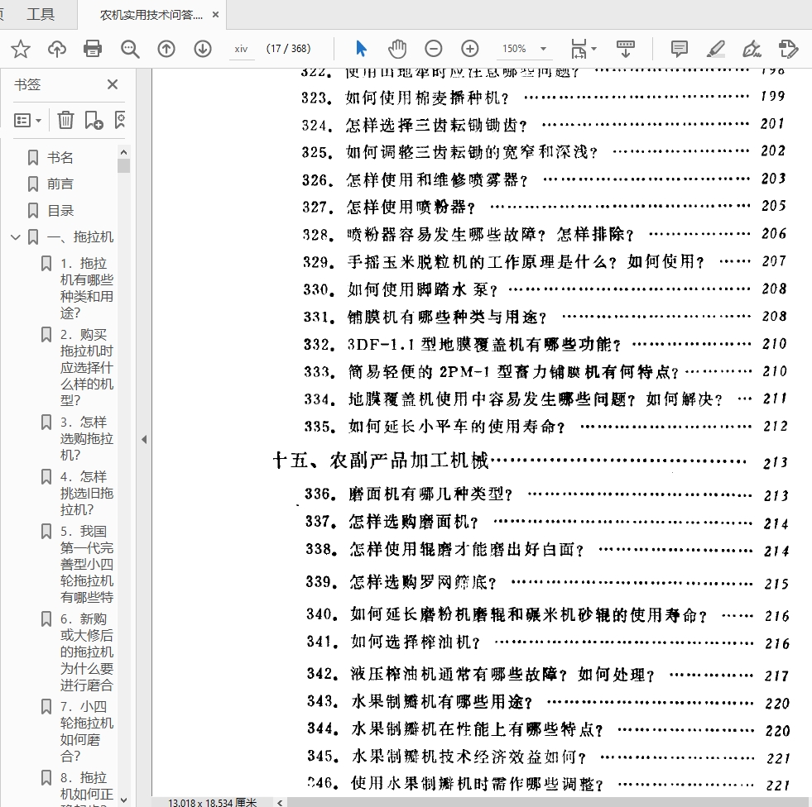Go to previous page with up arrow
Image resolution: width=812 pixels, height=807 pixels.
[x=166, y=49]
